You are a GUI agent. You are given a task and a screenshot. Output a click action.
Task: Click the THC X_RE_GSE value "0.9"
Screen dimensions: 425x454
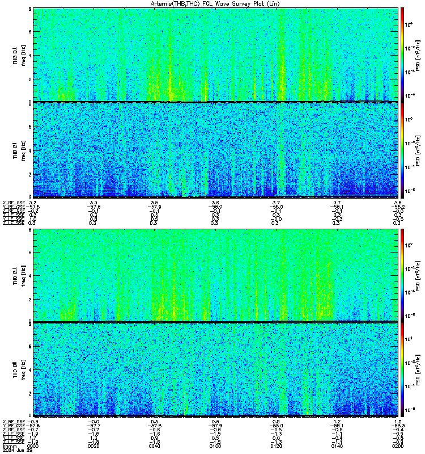click(277, 422)
